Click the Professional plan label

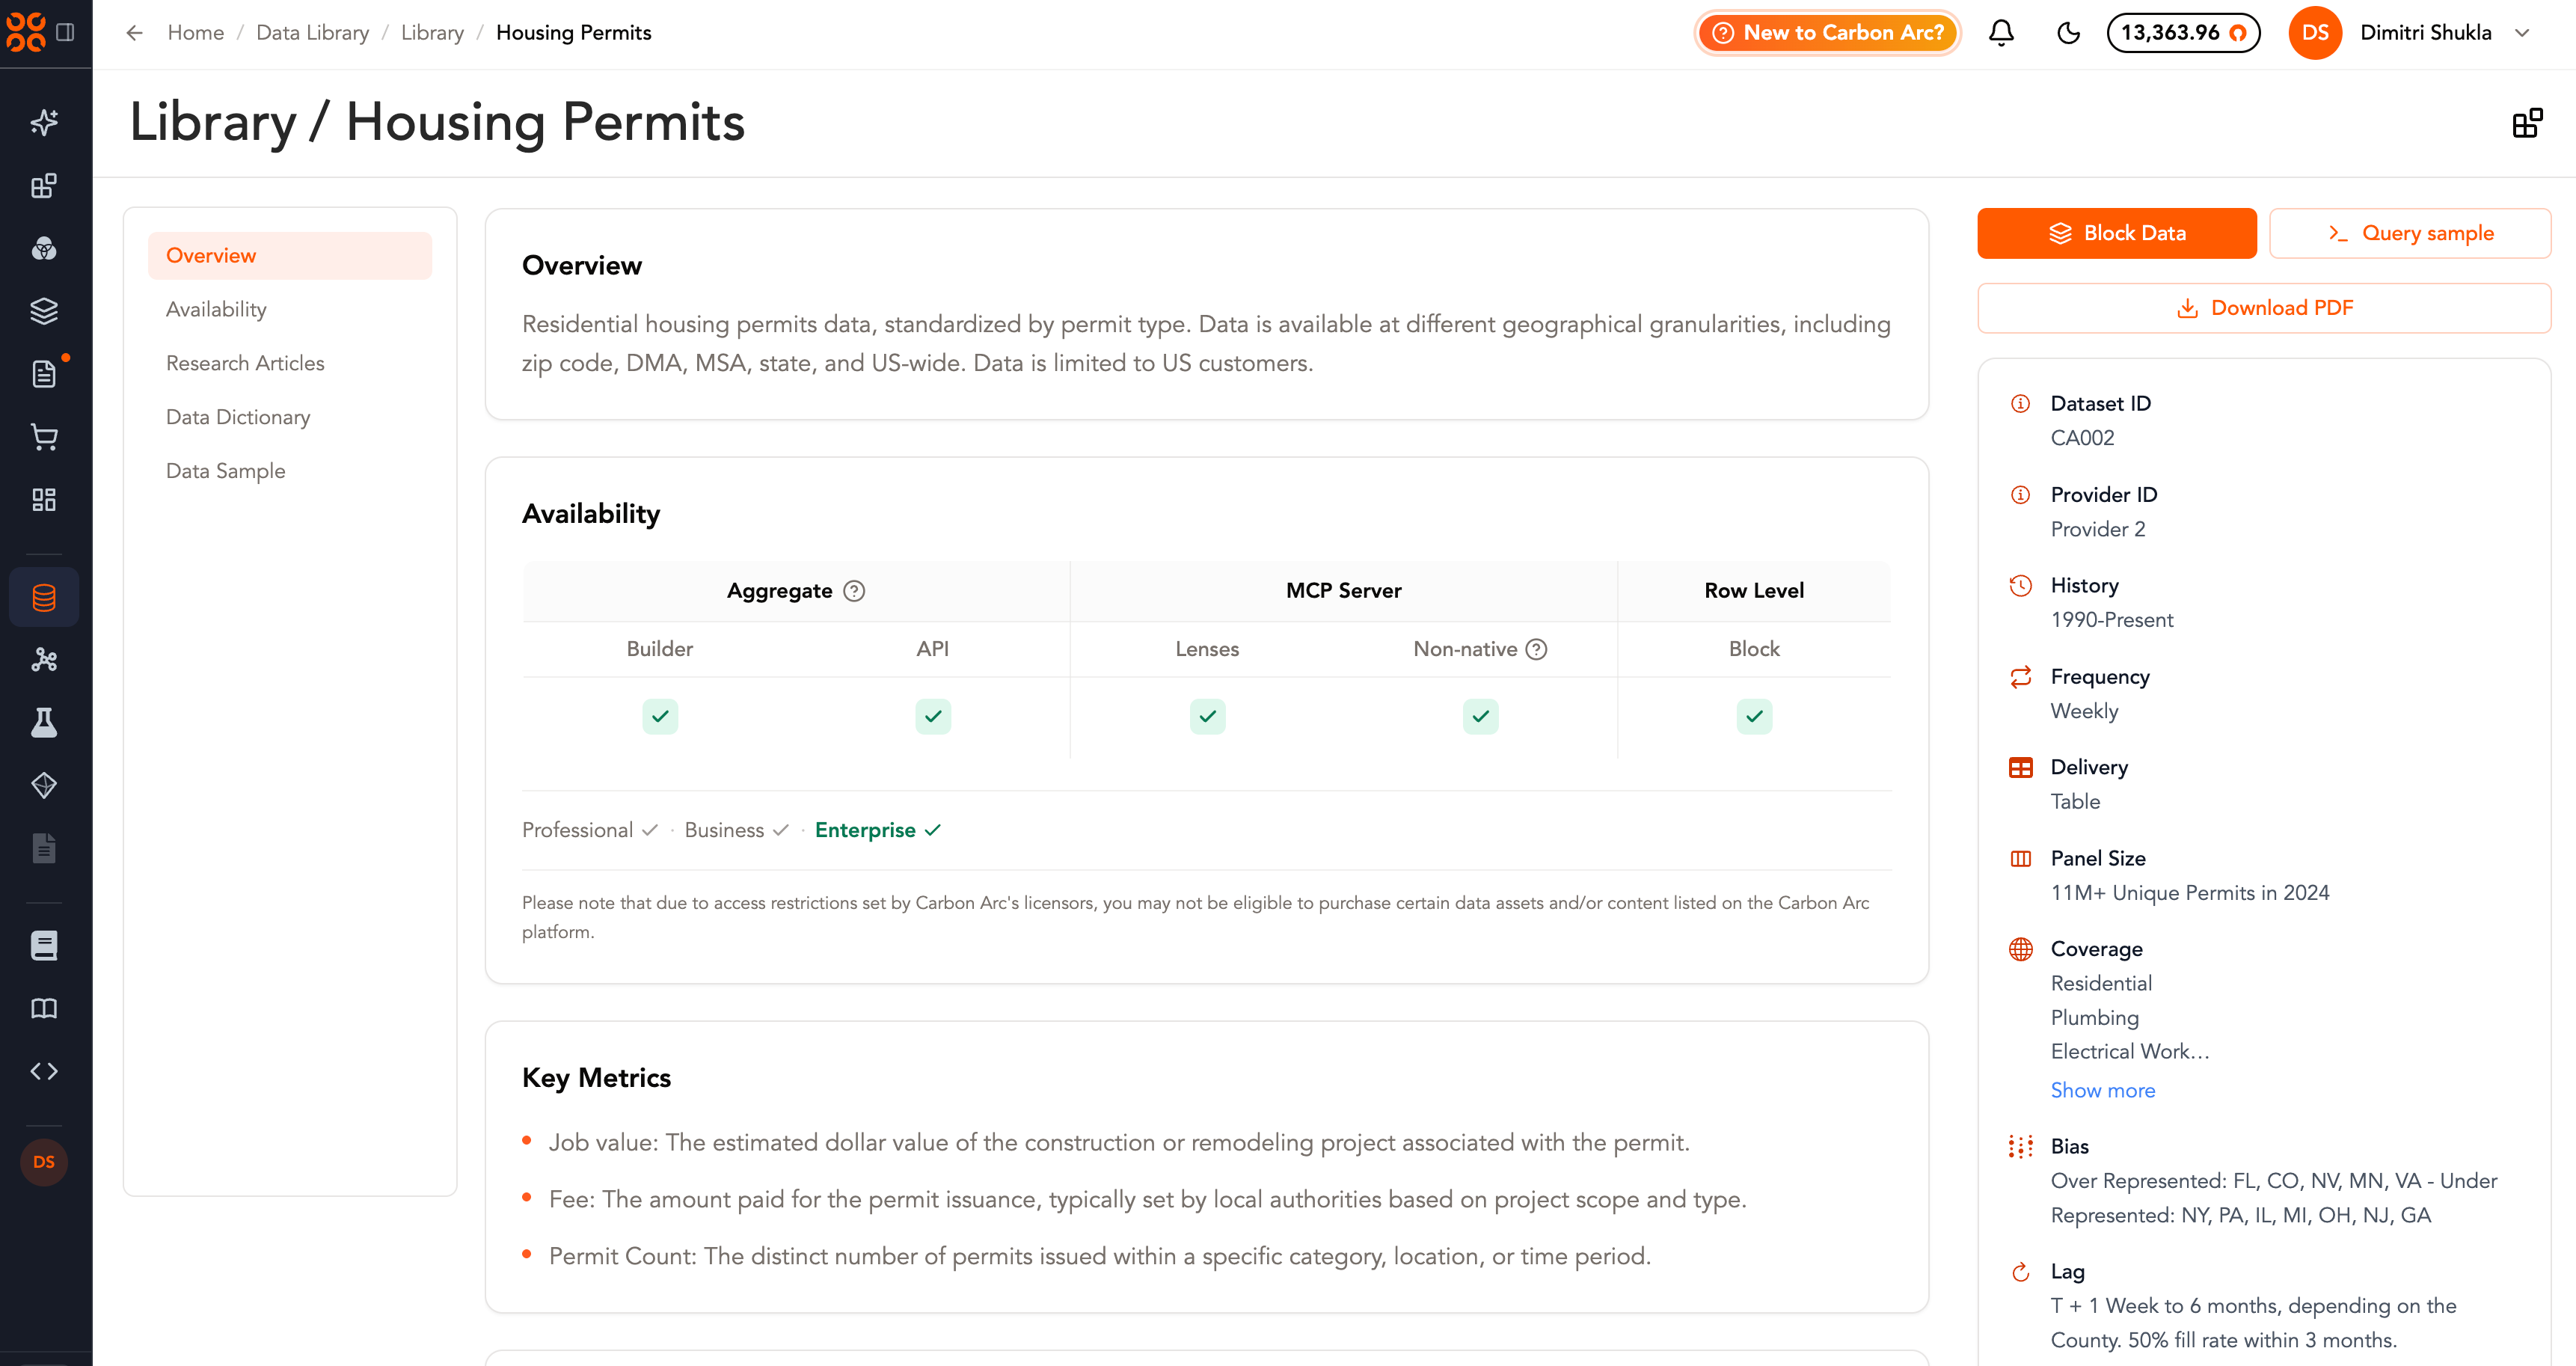click(x=577, y=831)
